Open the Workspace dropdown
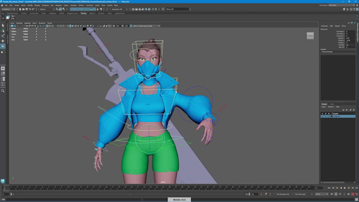The height and width of the screenshot is (202, 359). pyautogui.click(x=341, y=5)
